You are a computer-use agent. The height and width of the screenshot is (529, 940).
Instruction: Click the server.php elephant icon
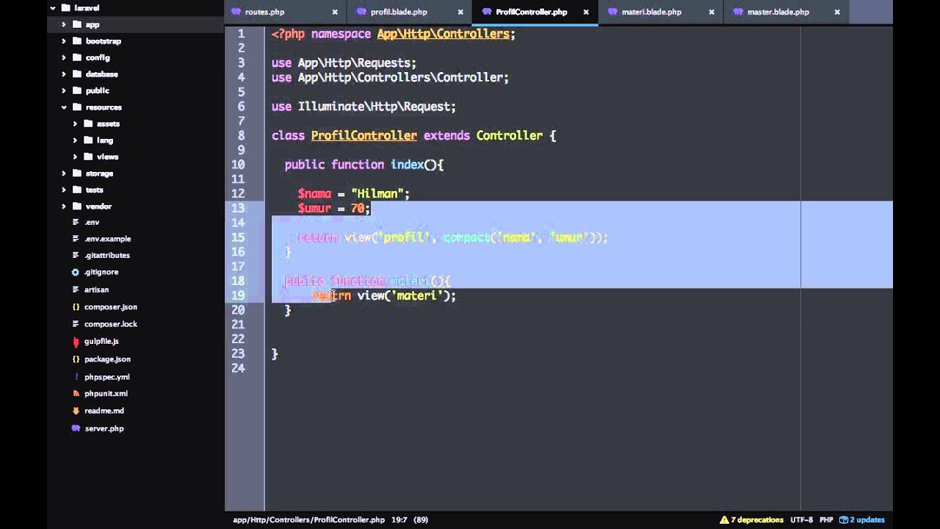point(76,428)
